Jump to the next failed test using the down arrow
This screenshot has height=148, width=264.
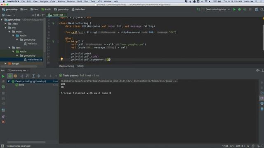50,76
